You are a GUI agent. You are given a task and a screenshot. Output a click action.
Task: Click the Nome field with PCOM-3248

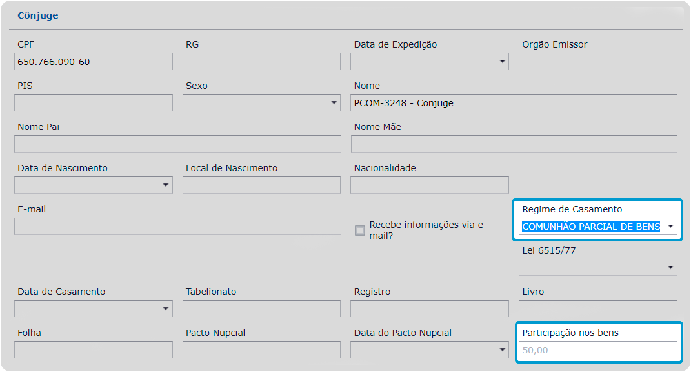(x=514, y=103)
